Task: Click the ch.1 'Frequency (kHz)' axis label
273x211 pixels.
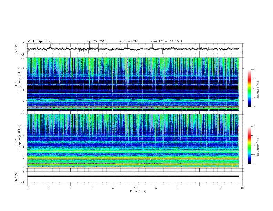Action: [x=19, y=80]
